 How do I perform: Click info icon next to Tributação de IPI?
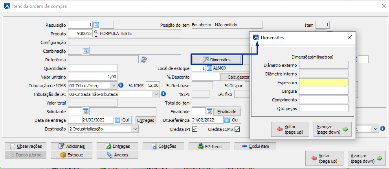163,94
